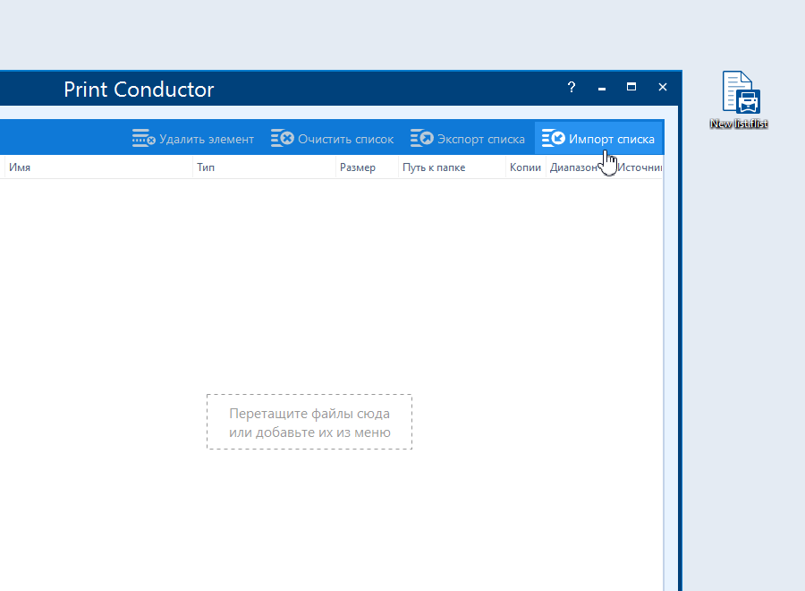Open the help question mark
Viewport: 805px width, 591px height.
coord(572,88)
